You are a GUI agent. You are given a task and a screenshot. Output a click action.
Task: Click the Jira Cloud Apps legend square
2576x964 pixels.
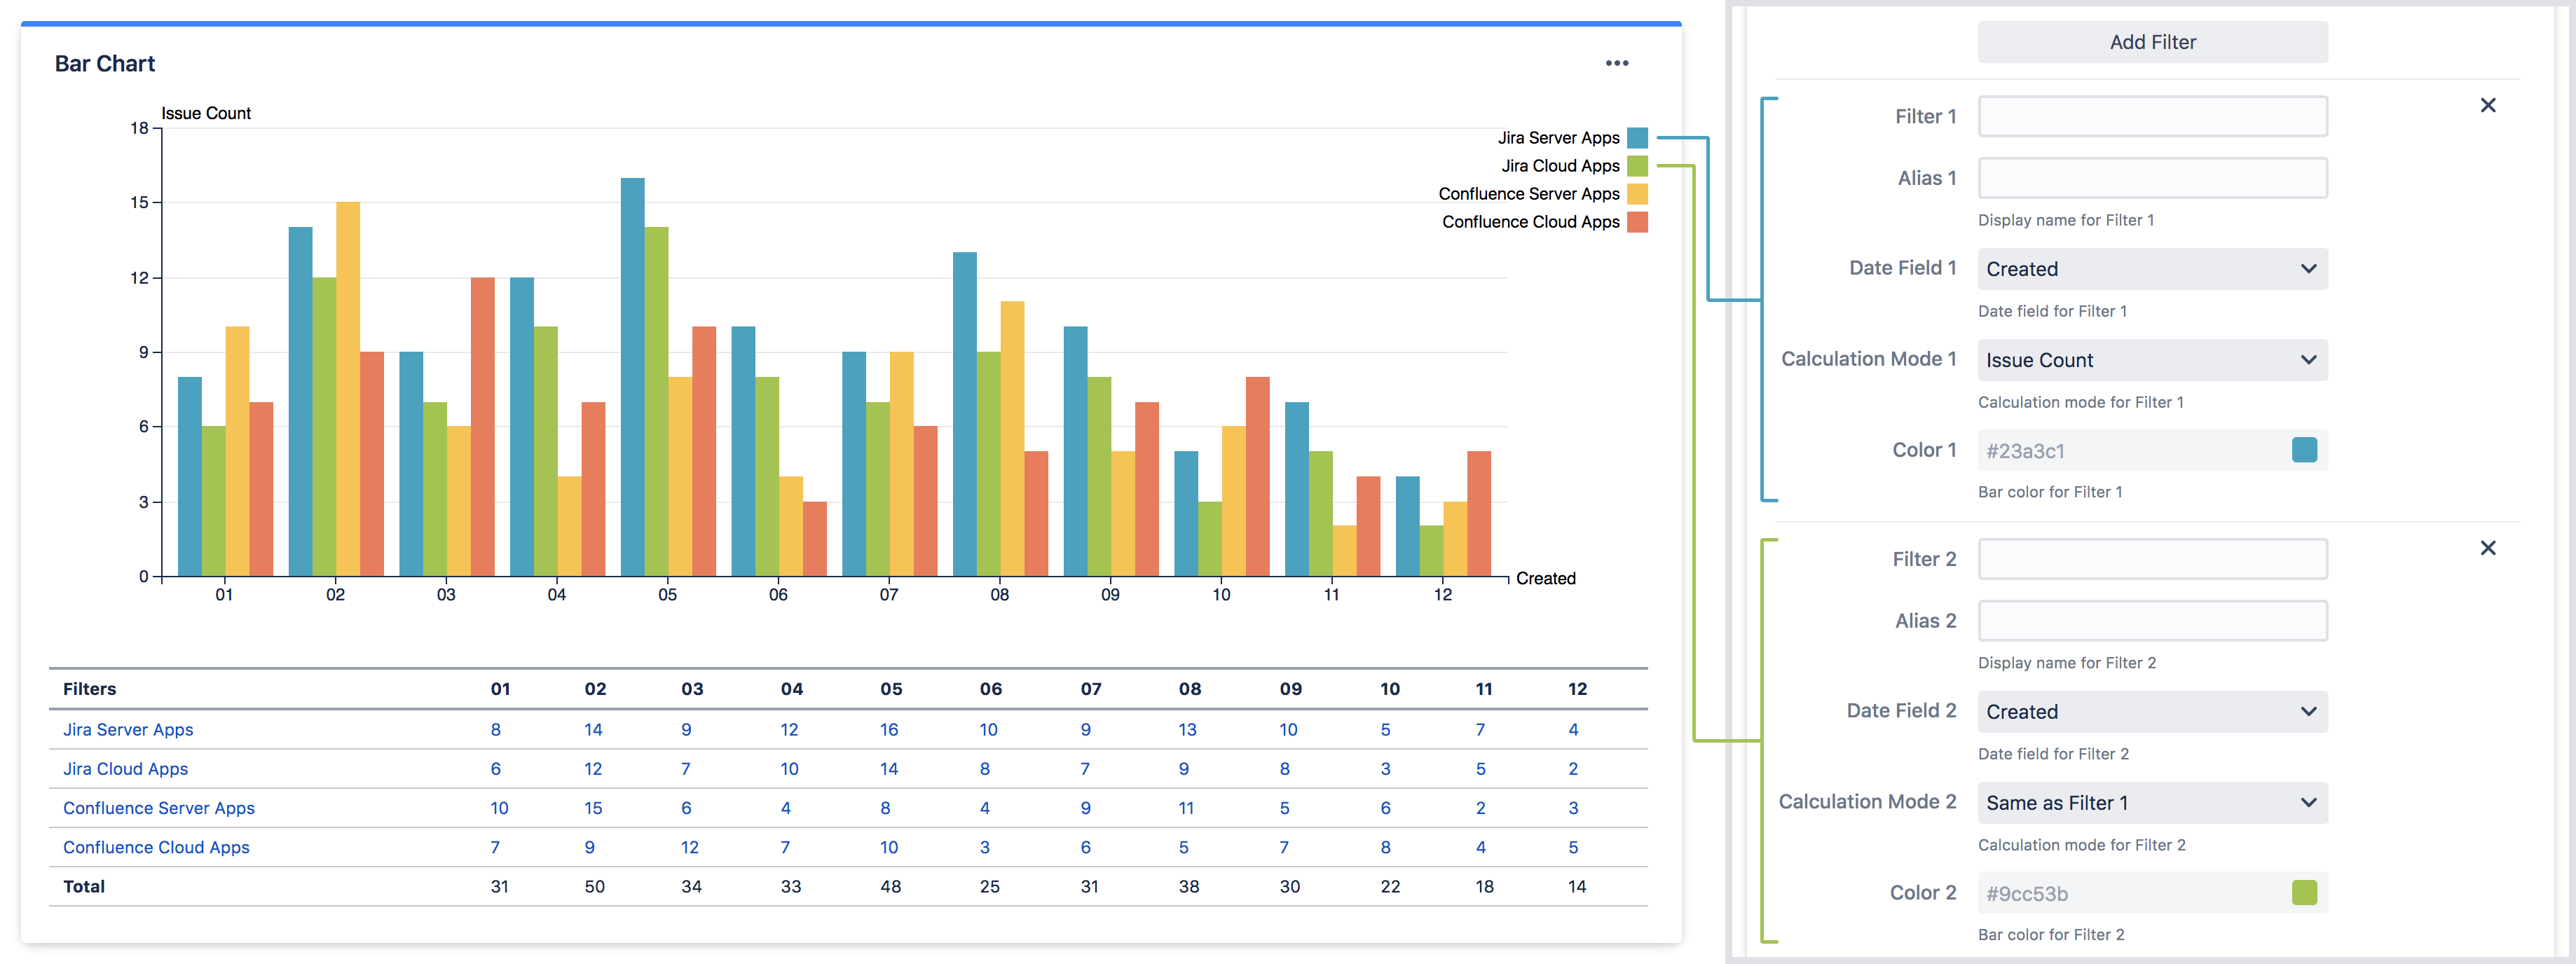1637,166
